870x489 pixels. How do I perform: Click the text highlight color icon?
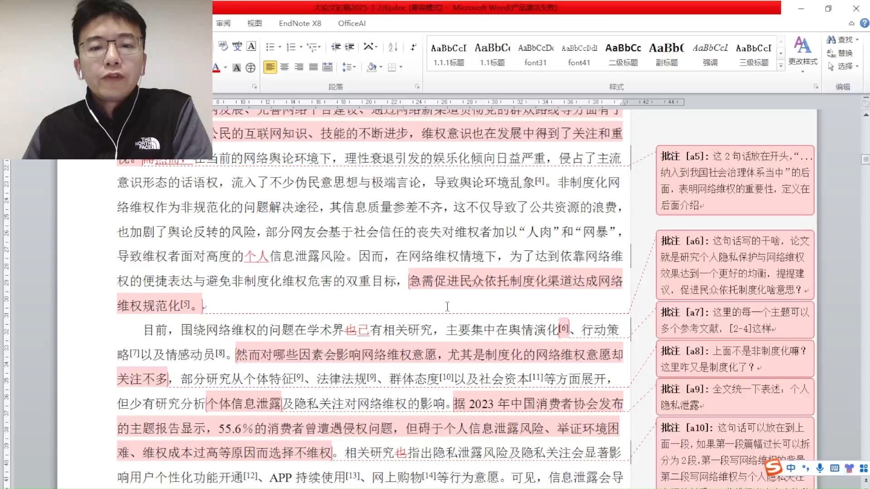tap(237, 67)
